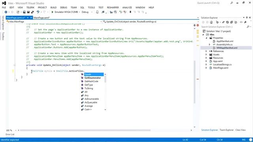The image size is (253, 142).
Task: Expand the MainPage.xaml node arrow
Action: coord(206,68)
